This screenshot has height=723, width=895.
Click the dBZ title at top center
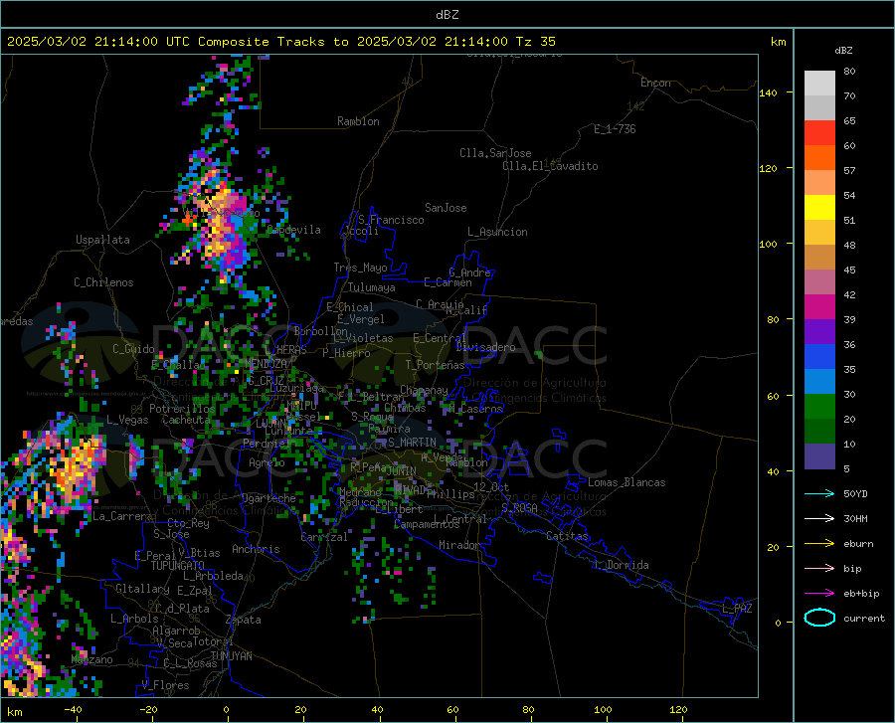click(447, 15)
